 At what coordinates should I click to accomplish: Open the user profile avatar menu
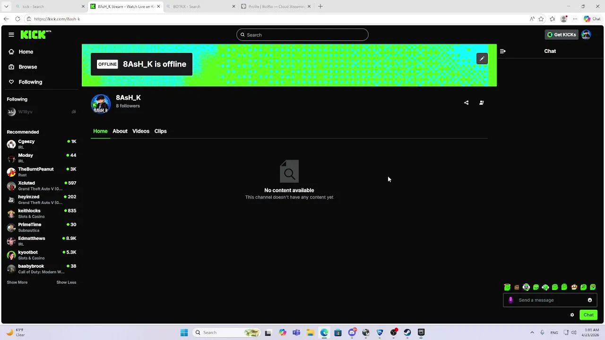(586, 34)
